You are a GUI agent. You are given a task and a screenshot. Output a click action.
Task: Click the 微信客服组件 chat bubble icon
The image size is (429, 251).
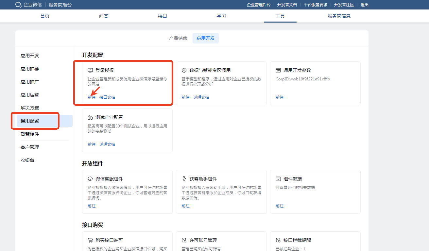(90, 179)
